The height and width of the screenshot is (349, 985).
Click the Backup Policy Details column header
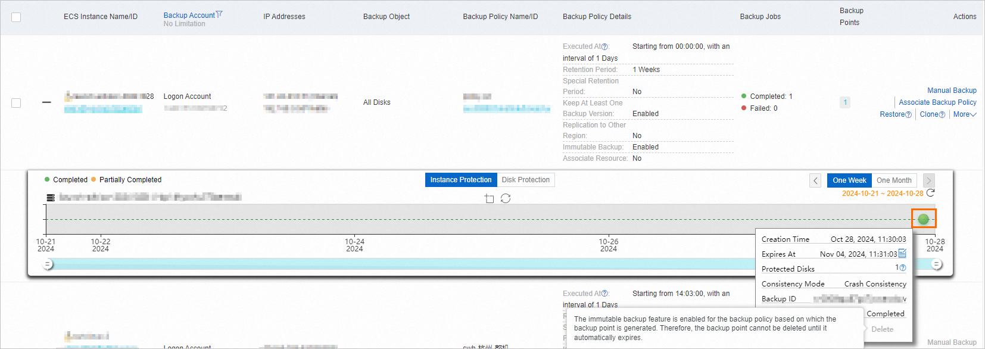(597, 17)
